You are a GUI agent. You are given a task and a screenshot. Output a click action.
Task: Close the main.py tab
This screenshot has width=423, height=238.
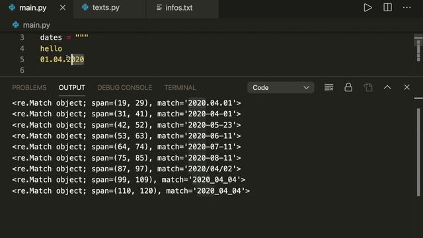pos(63,8)
